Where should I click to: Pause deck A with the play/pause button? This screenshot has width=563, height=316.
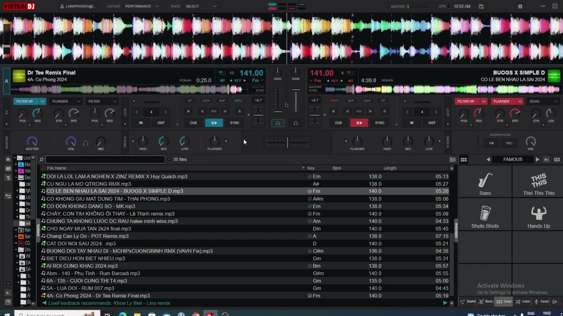click(214, 123)
